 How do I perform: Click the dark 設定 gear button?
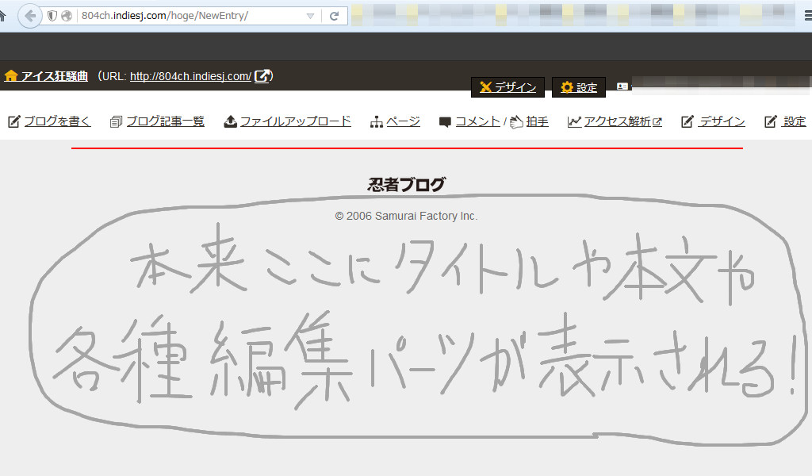(578, 87)
